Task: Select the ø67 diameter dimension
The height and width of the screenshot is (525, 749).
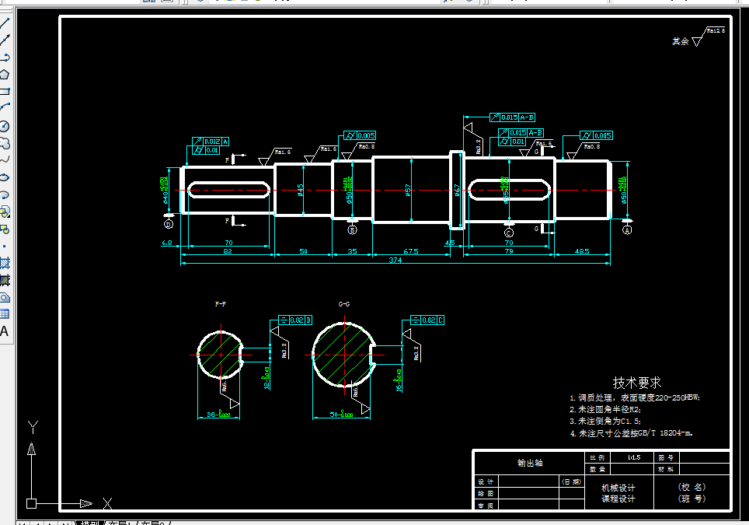Action: (x=457, y=191)
